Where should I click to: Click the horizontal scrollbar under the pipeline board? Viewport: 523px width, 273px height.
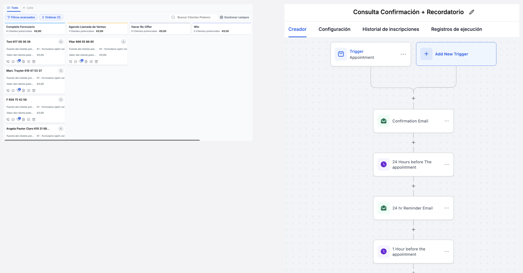coord(102,140)
